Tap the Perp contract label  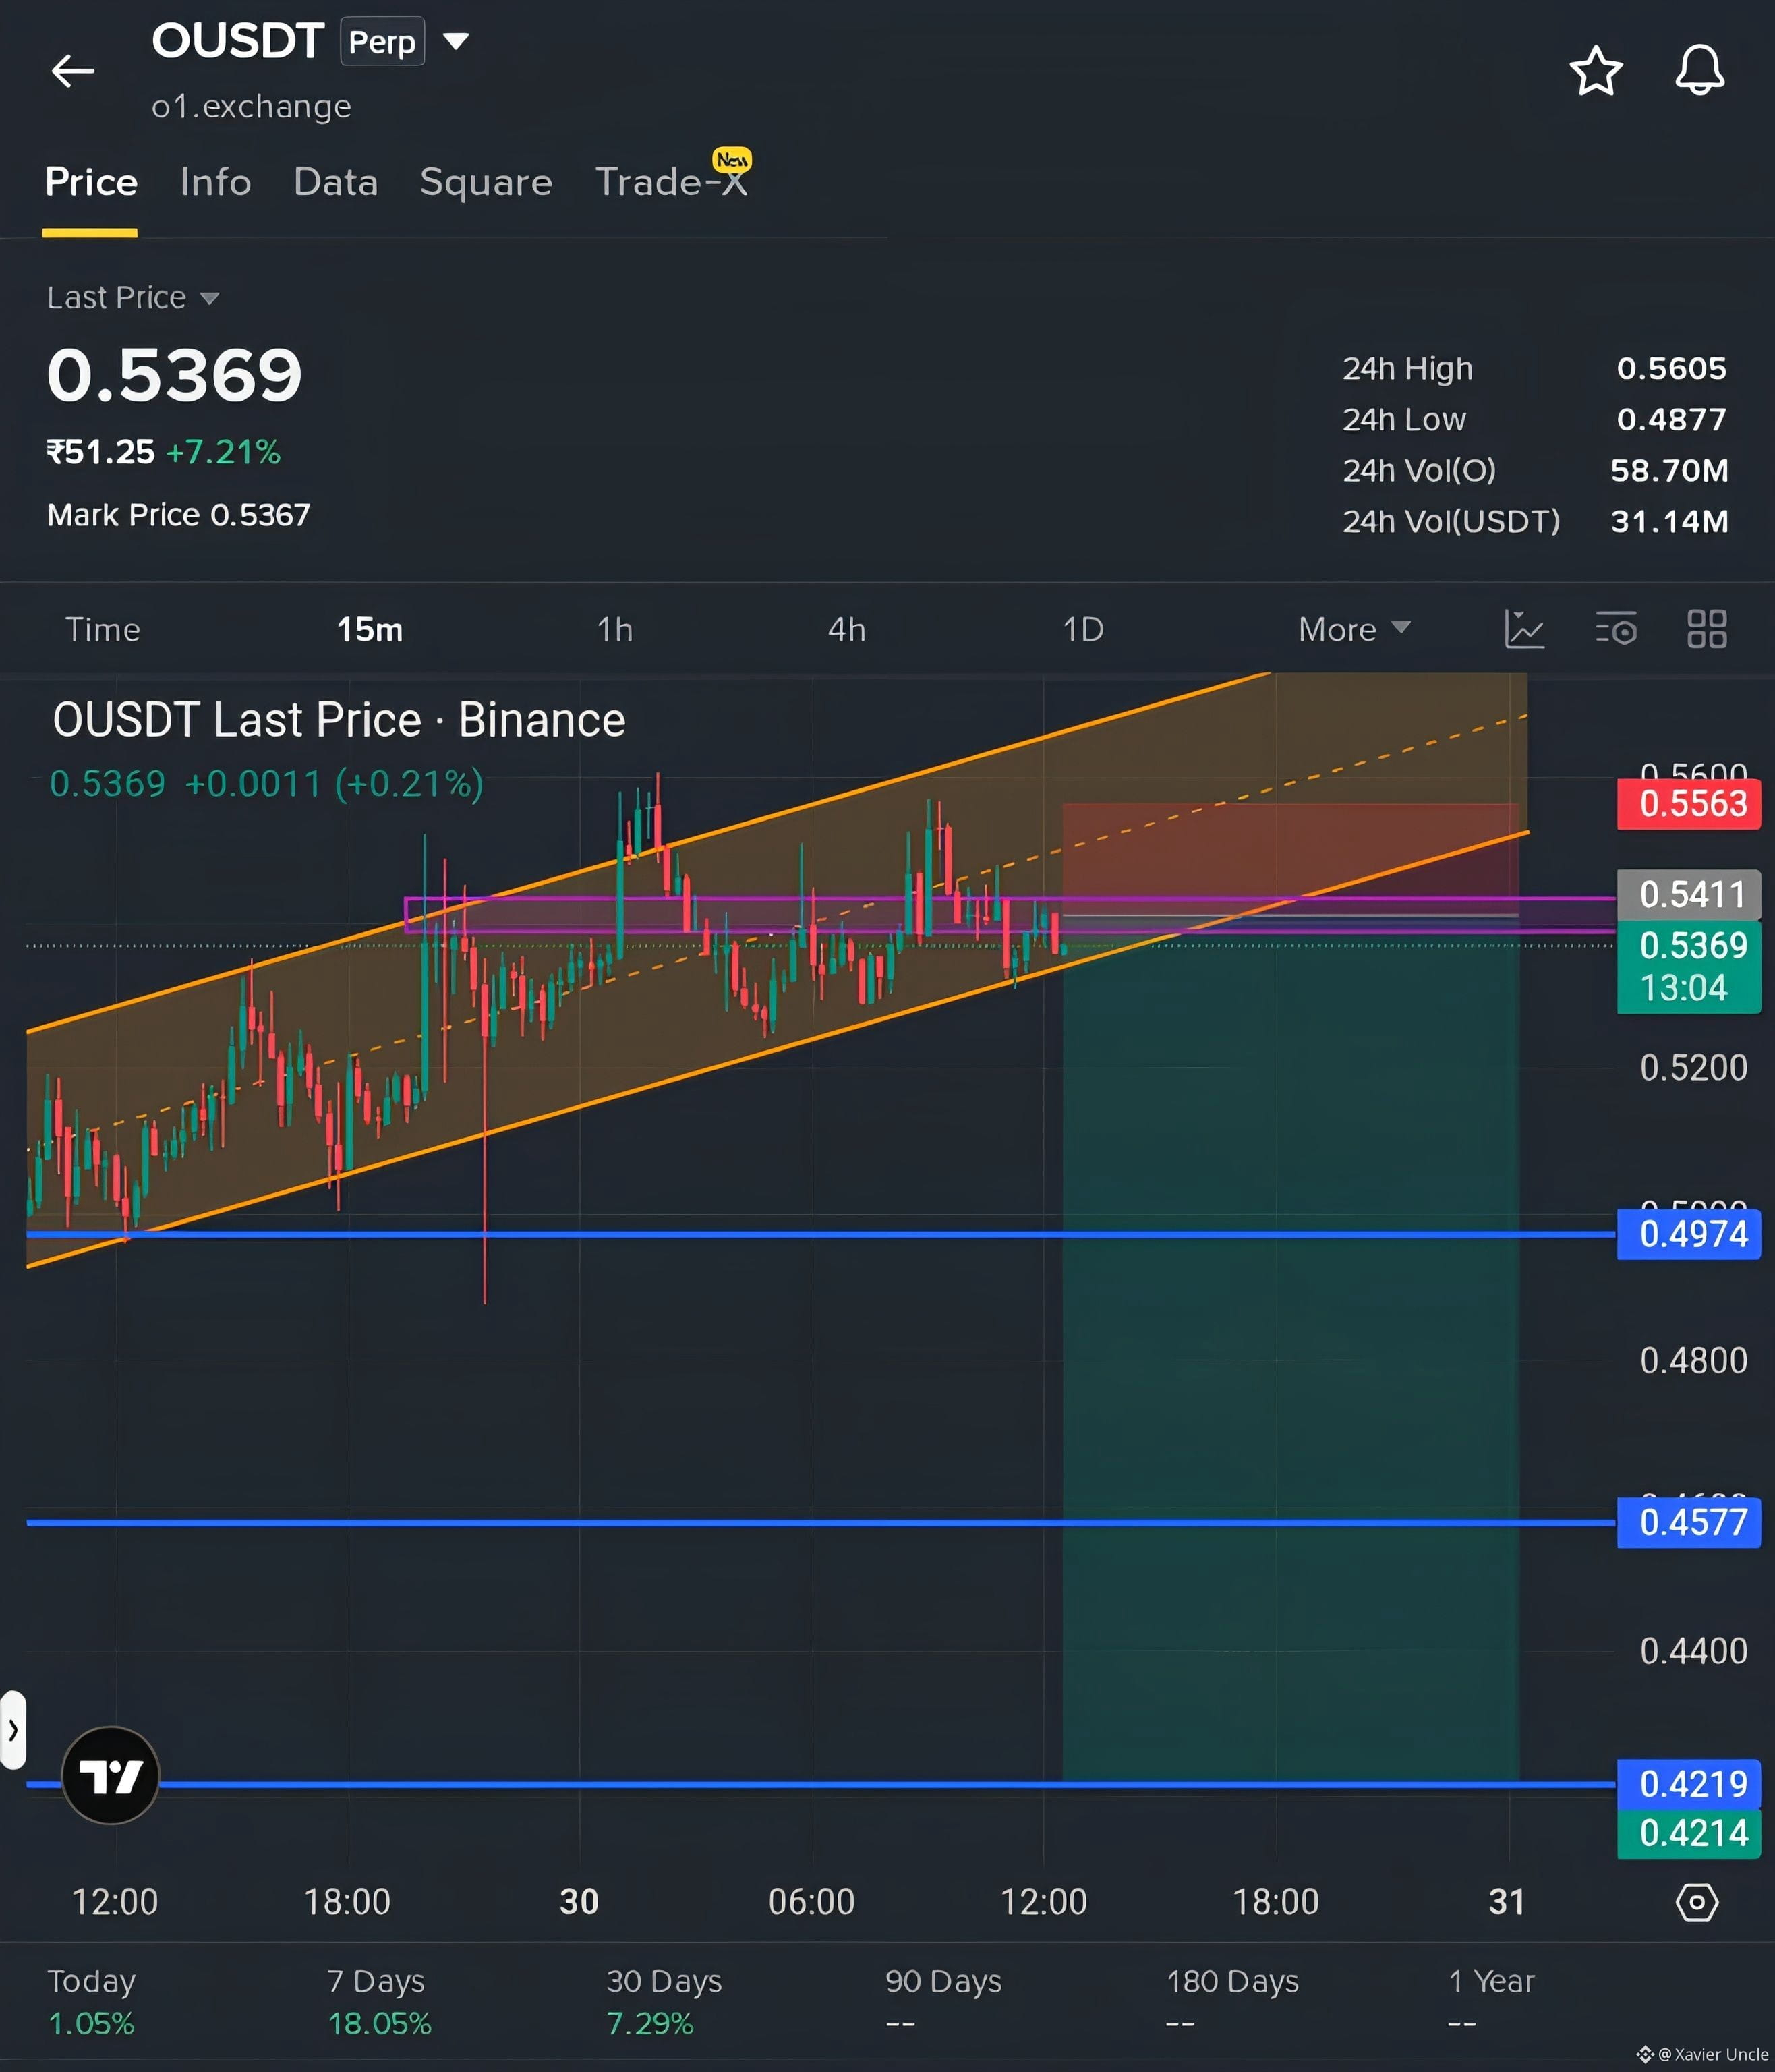point(382,41)
